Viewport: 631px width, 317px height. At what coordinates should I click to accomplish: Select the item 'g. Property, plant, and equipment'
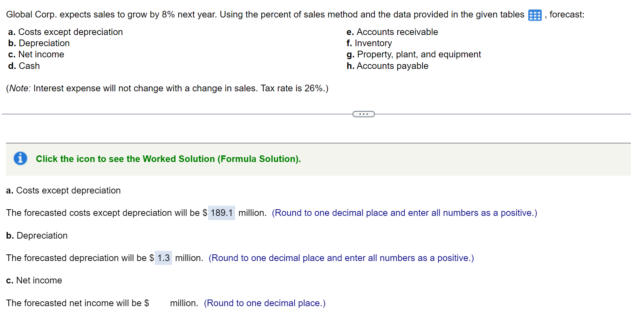(413, 54)
